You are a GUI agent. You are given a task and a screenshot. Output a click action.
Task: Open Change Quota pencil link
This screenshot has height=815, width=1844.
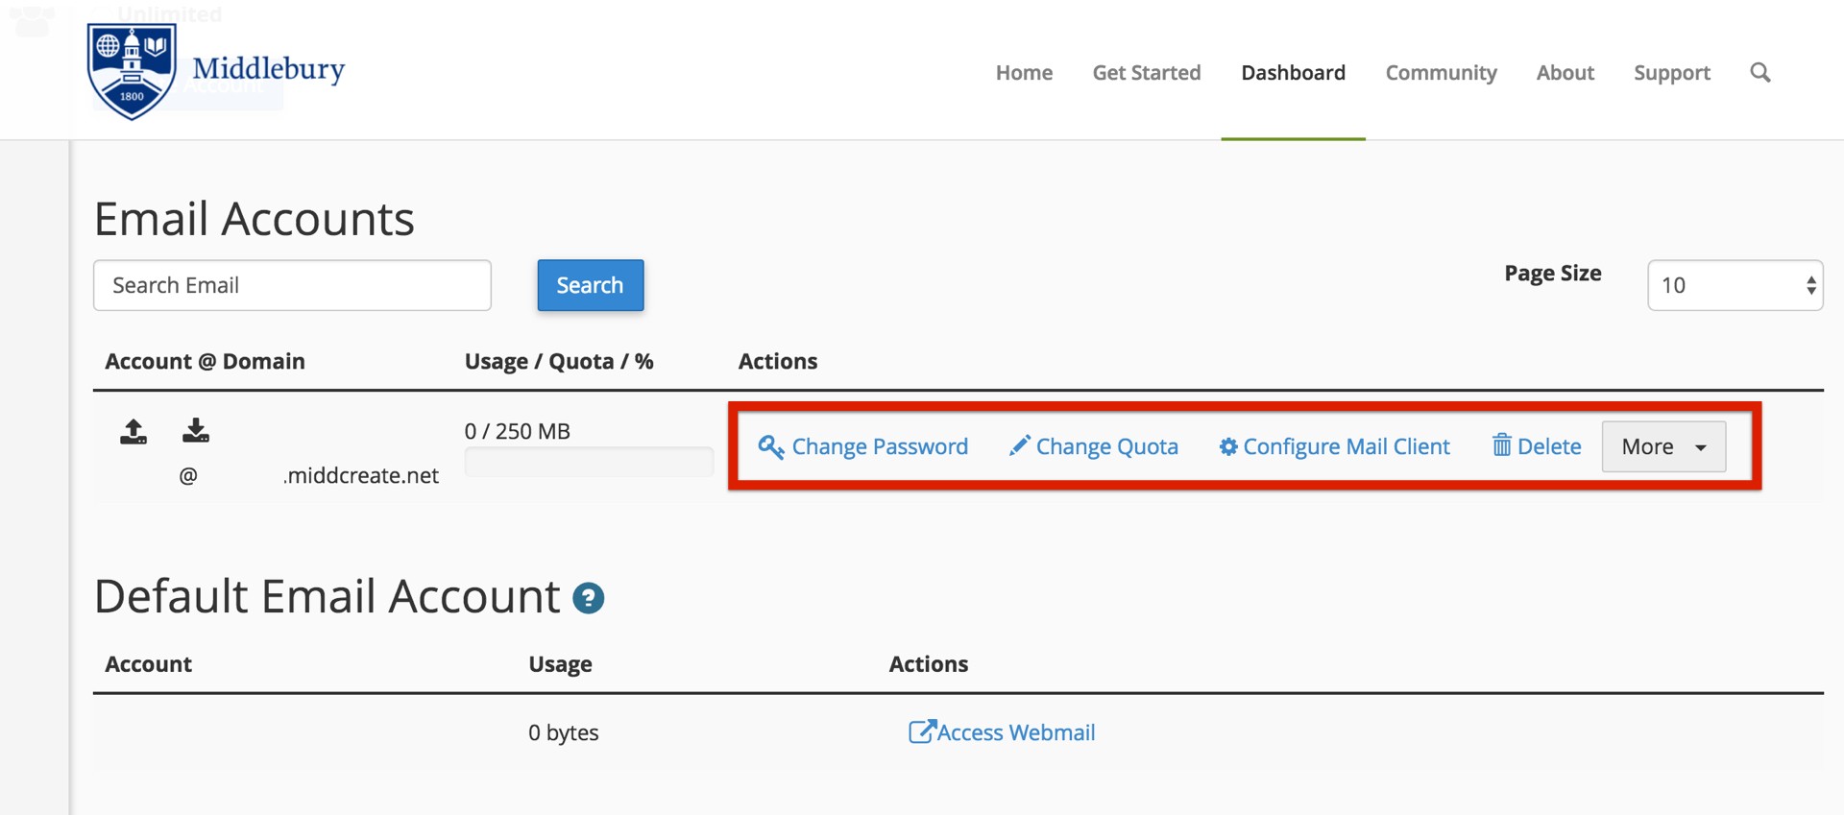[1093, 446]
